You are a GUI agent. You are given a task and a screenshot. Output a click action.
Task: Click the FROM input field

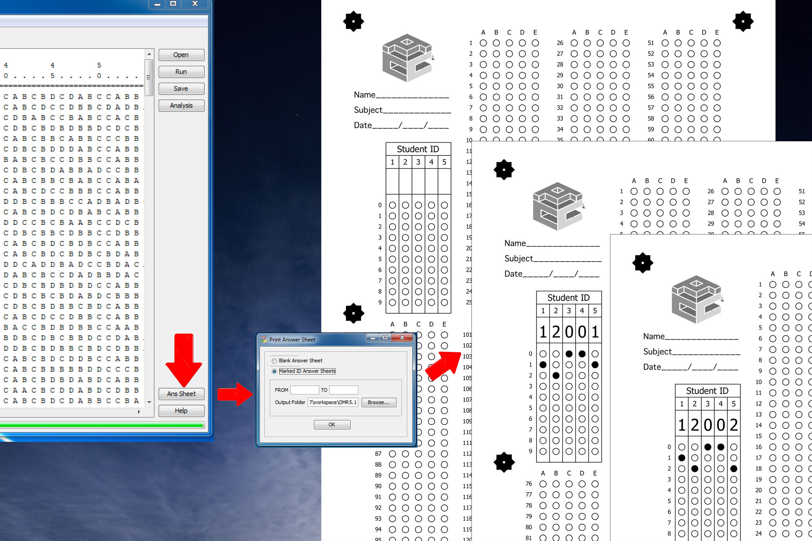pos(304,390)
